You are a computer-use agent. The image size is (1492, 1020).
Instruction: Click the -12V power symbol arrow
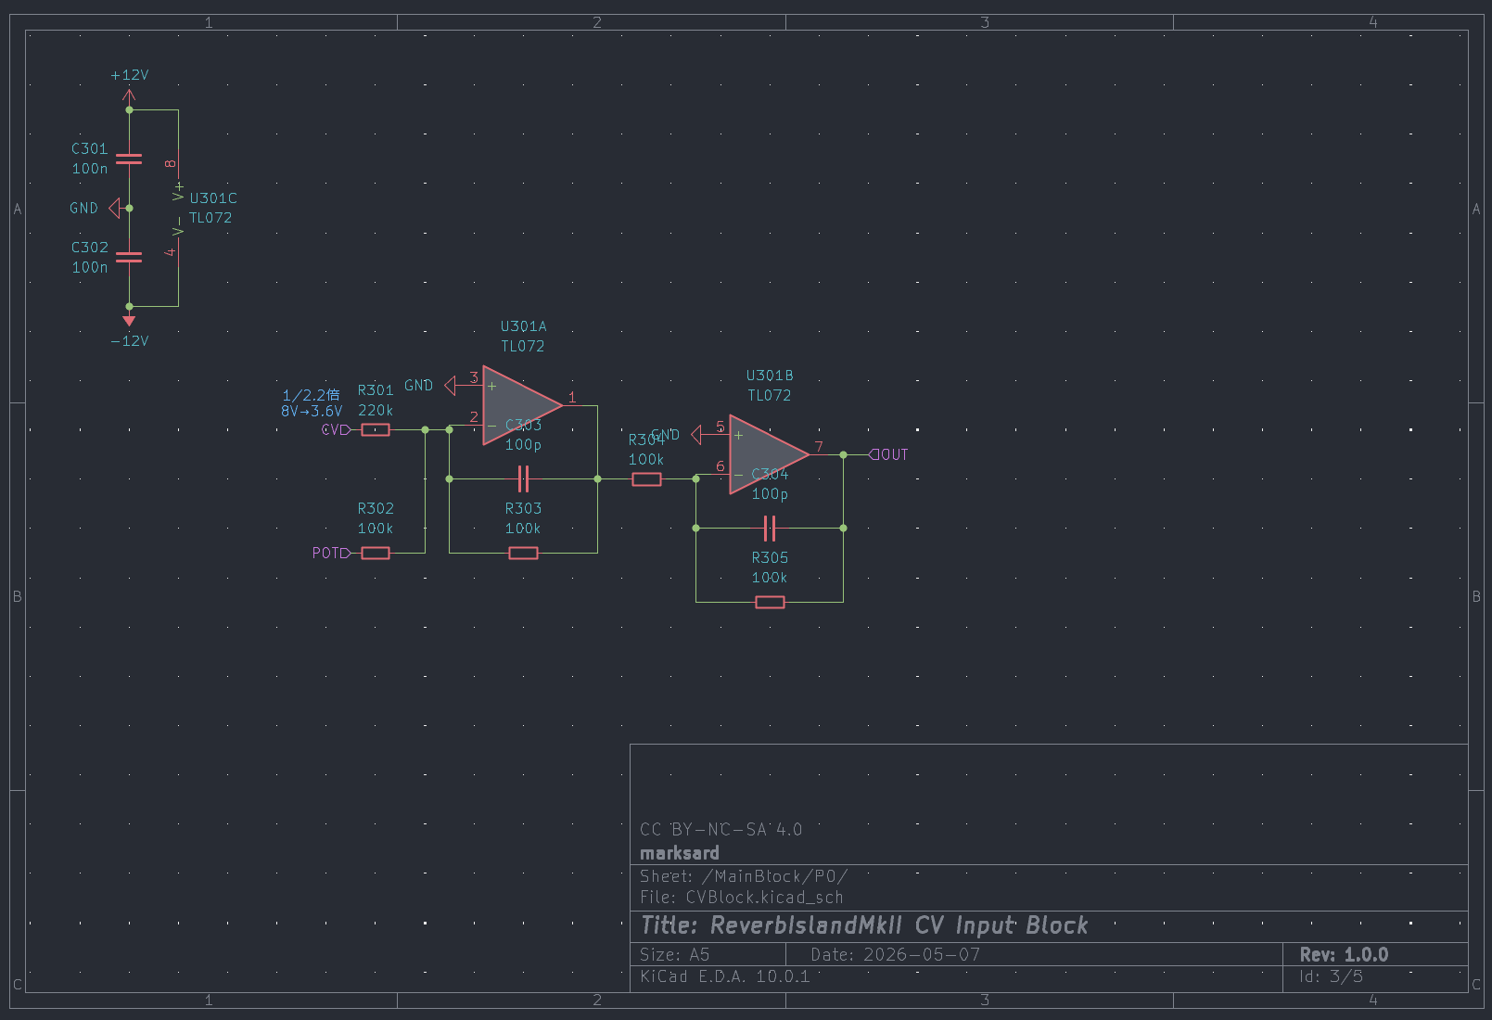(129, 320)
